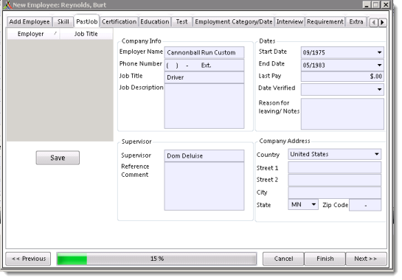The width and height of the screenshot is (402, 280).
Task: Click the Cancel button
Action: tap(283, 259)
